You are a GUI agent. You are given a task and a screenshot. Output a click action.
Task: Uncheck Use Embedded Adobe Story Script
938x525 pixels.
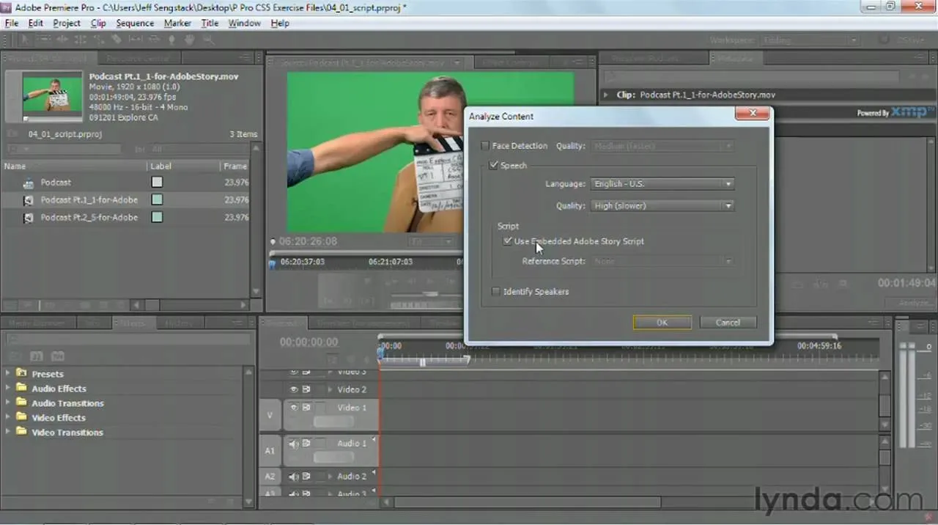click(507, 241)
